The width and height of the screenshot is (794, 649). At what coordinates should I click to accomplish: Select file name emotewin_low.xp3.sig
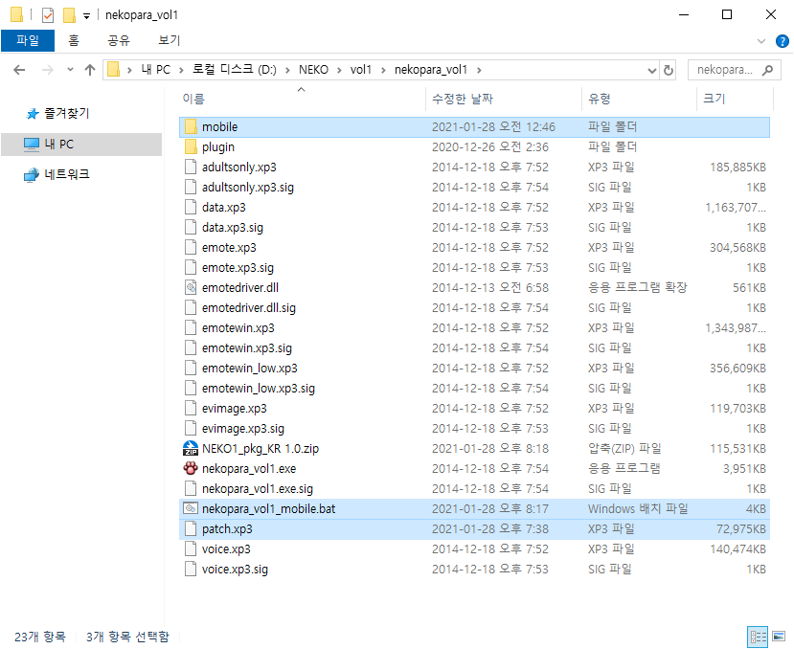coord(259,389)
